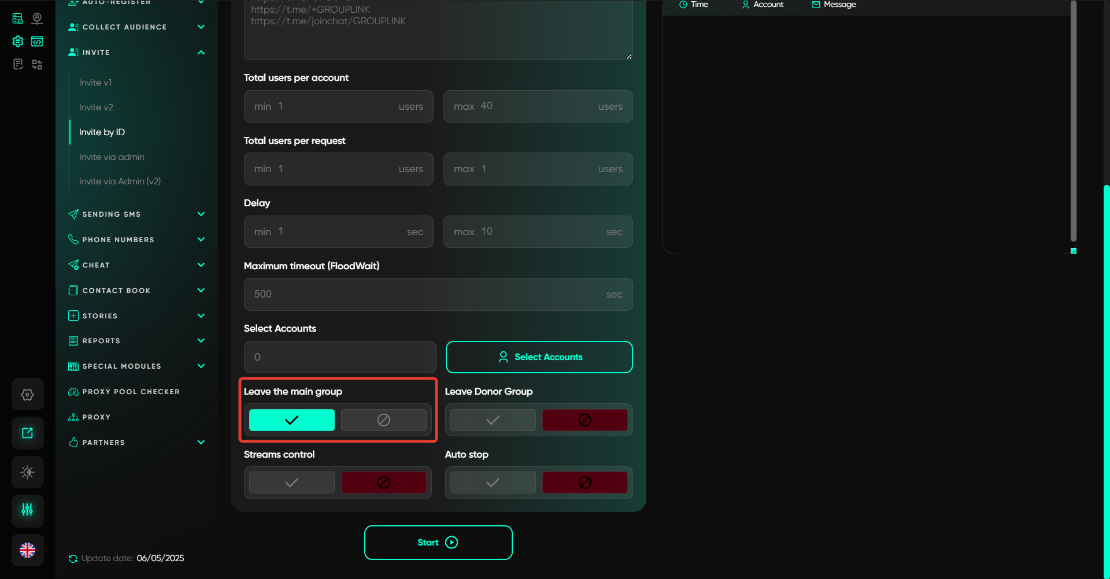Disable Leave the main group option
This screenshot has width=1110, height=579.
point(383,420)
